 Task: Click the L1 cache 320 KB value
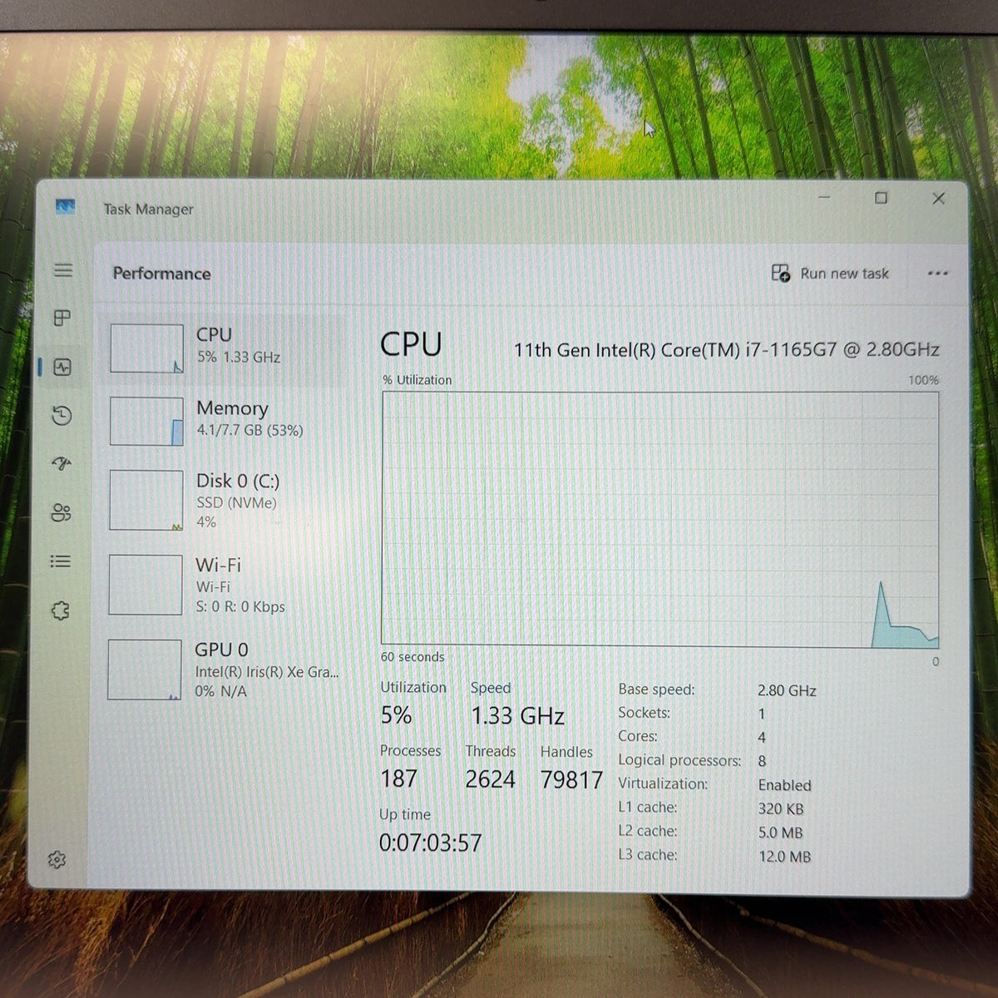click(781, 808)
